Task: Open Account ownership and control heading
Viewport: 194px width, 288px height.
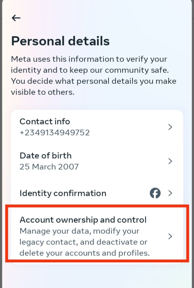Action: click(83, 220)
